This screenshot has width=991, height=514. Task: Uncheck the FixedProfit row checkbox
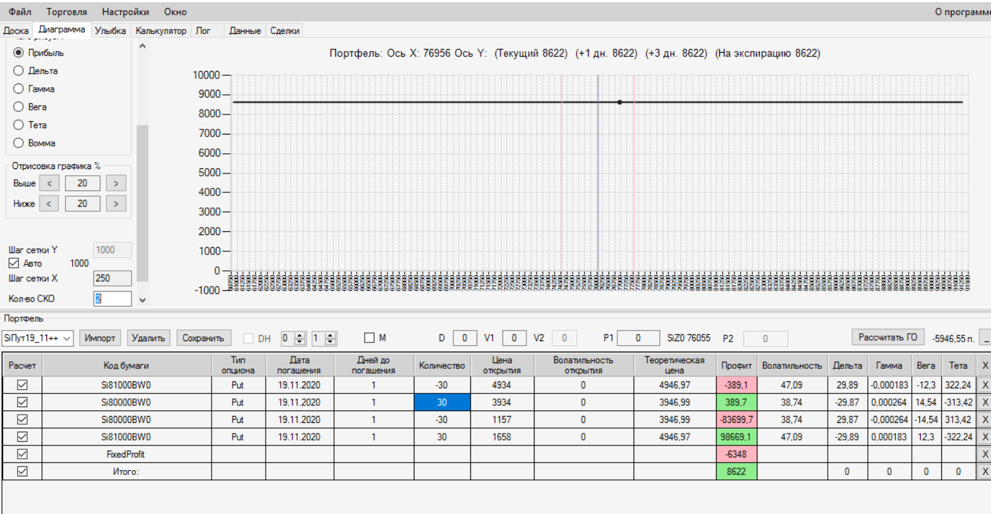23,454
